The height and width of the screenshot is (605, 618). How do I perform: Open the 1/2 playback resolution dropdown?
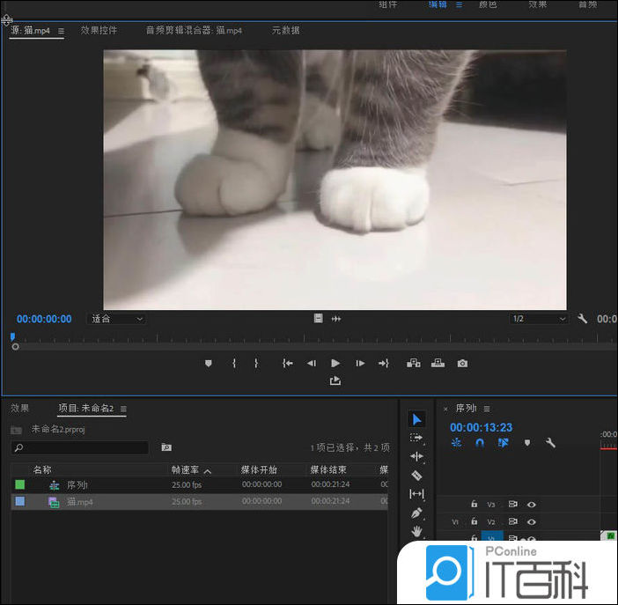click(x=539, y=319)
